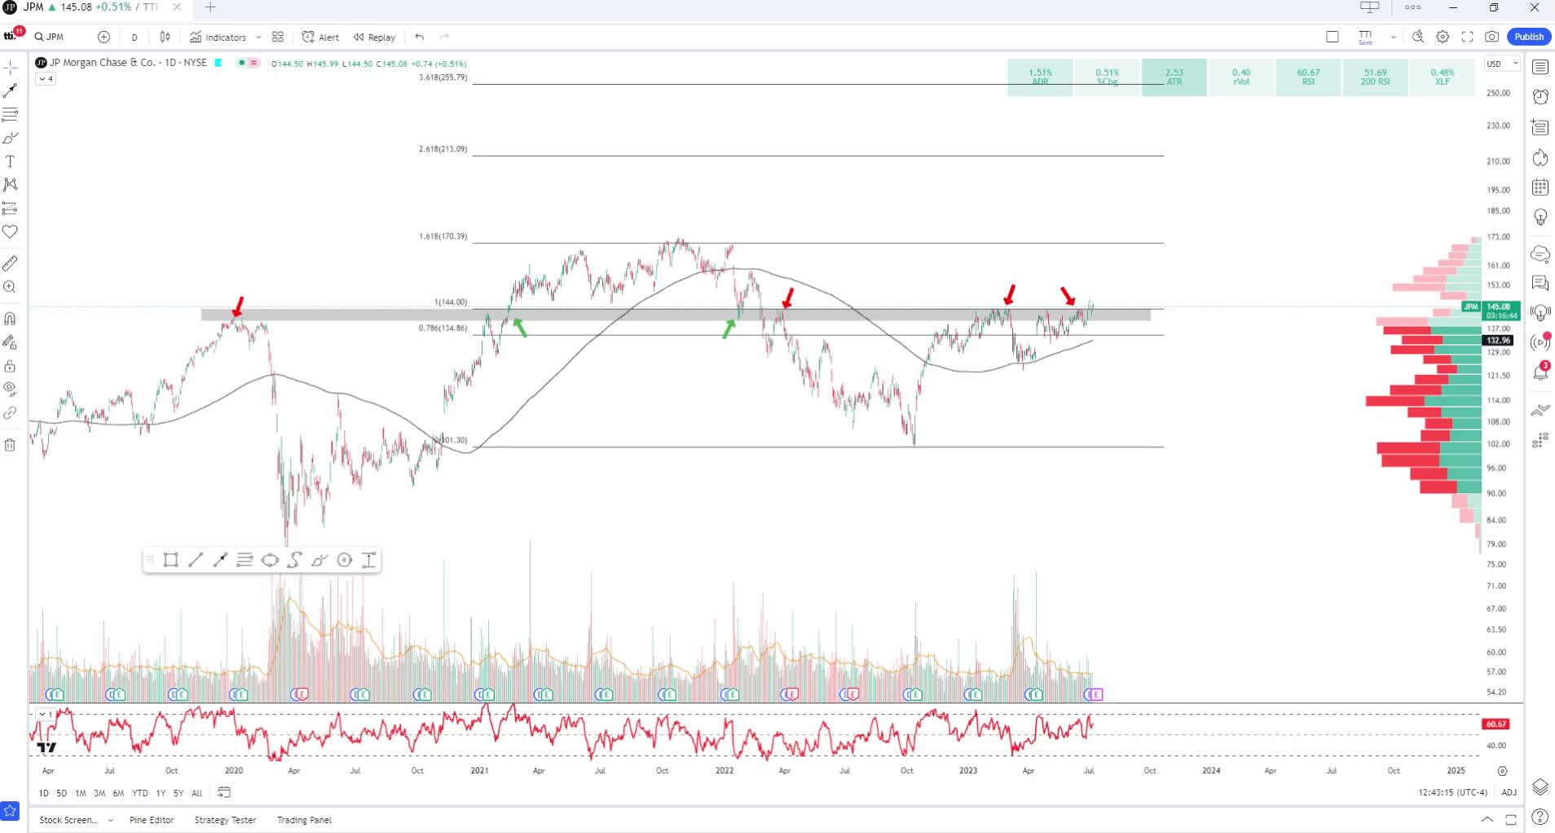Select the Text annotation tool
1555x833 pixels.
pyautogui.click(x=10, y=161)
